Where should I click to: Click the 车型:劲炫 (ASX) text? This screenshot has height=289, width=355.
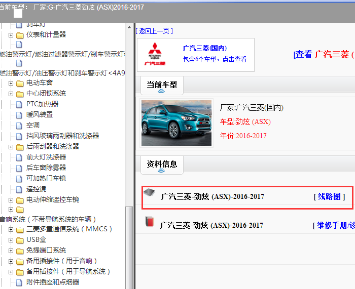coord(245,122)
